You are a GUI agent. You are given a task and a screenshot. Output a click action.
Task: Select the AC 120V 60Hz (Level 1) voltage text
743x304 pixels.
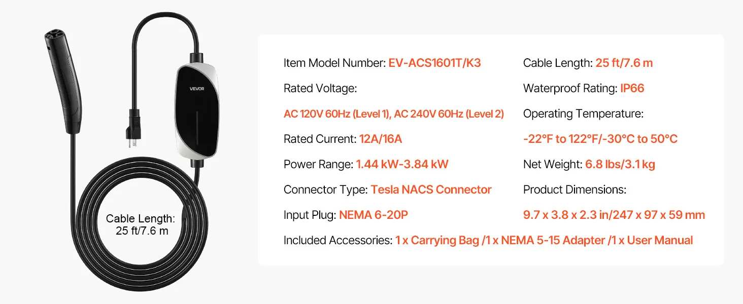point(336,114)
